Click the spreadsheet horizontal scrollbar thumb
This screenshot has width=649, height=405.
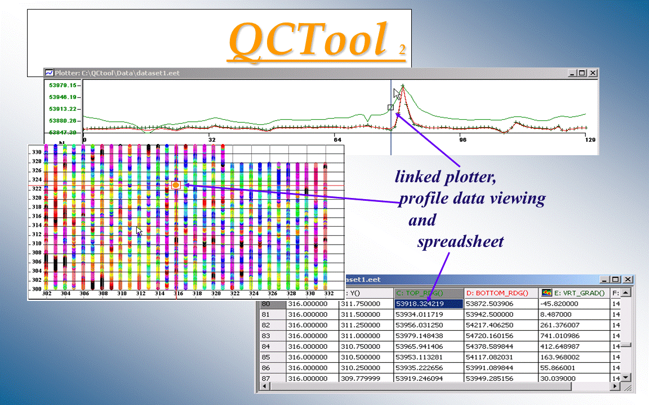pyautogui.click(x=420, y=386)
